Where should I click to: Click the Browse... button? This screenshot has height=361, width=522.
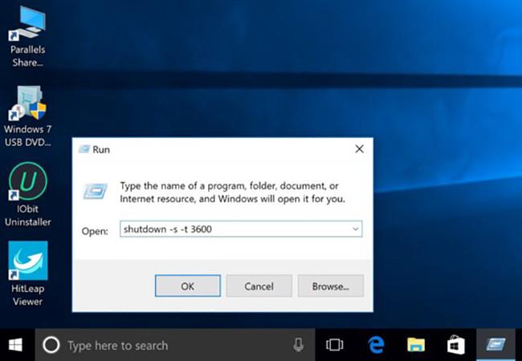tap(330, 286)
